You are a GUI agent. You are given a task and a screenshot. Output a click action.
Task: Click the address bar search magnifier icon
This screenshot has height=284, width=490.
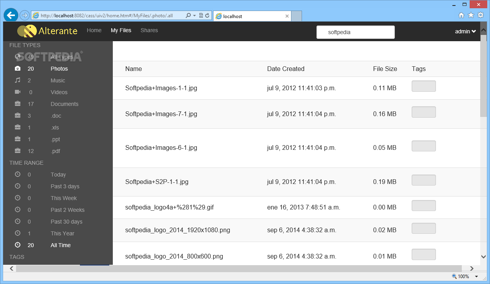188,16
